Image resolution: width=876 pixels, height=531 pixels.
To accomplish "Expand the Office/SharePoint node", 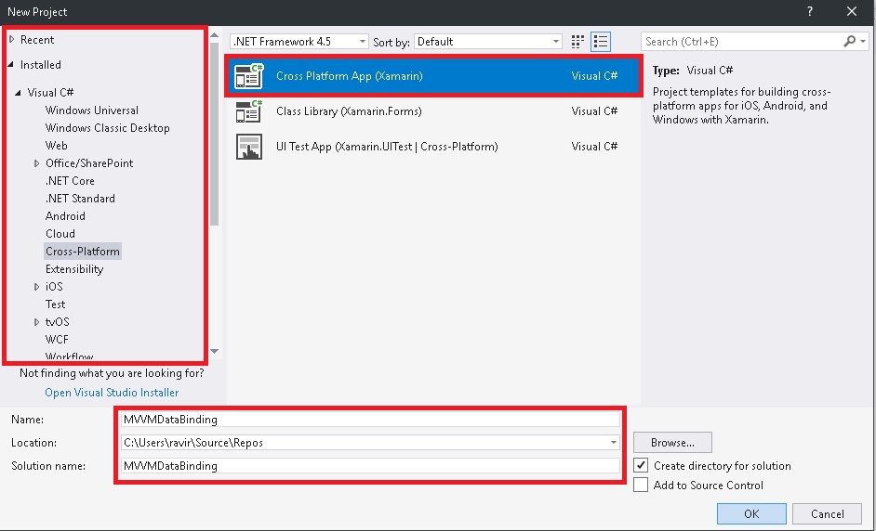I will [37, 163].
